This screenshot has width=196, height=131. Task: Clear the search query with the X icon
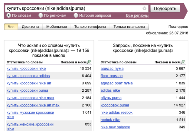(144, 8)
